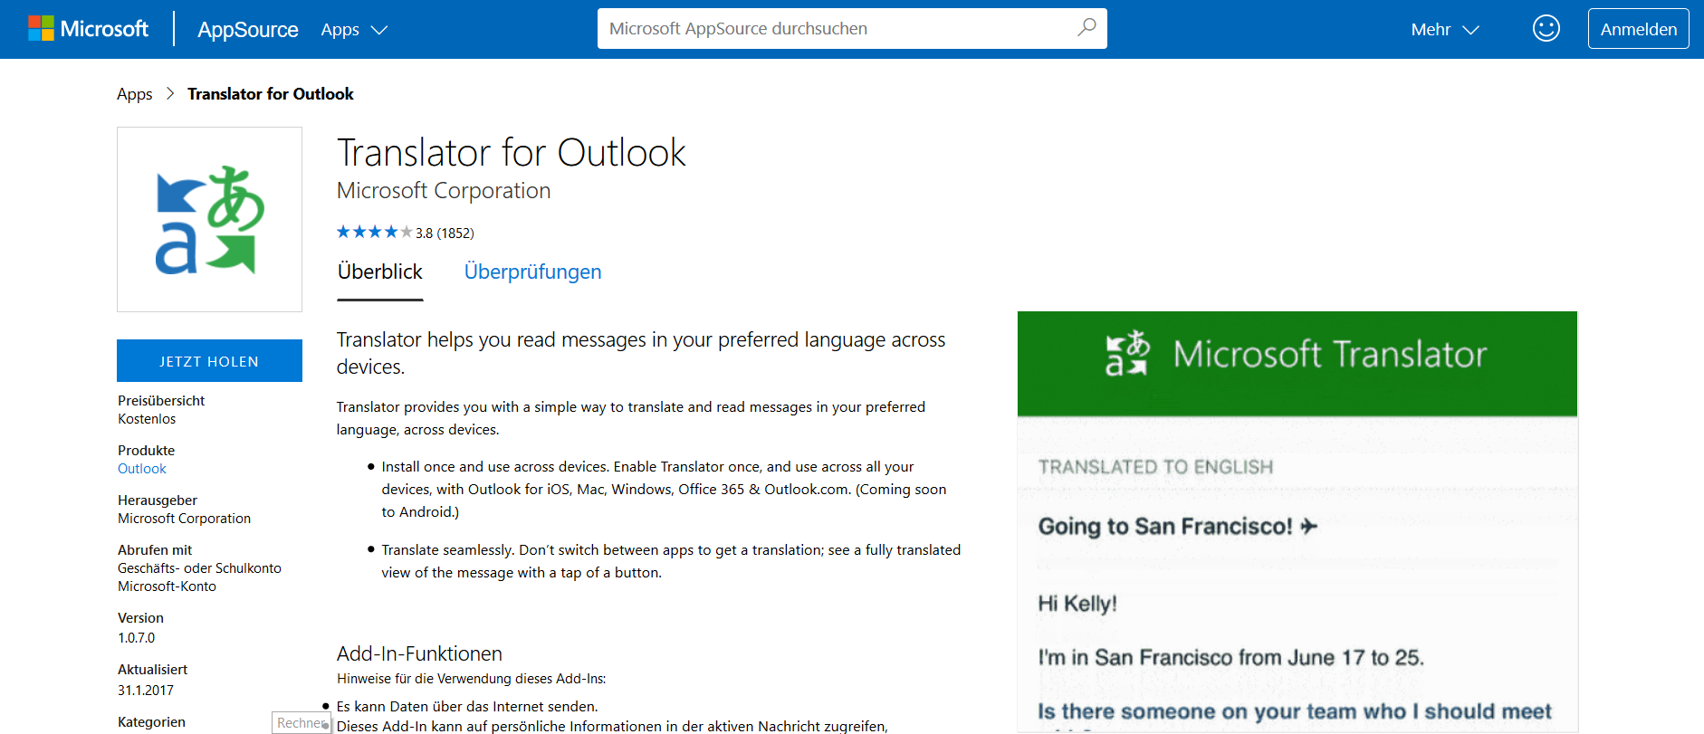
Task: Click the Microsoft Corporation publisher name under title
Action: pos(444,191)
